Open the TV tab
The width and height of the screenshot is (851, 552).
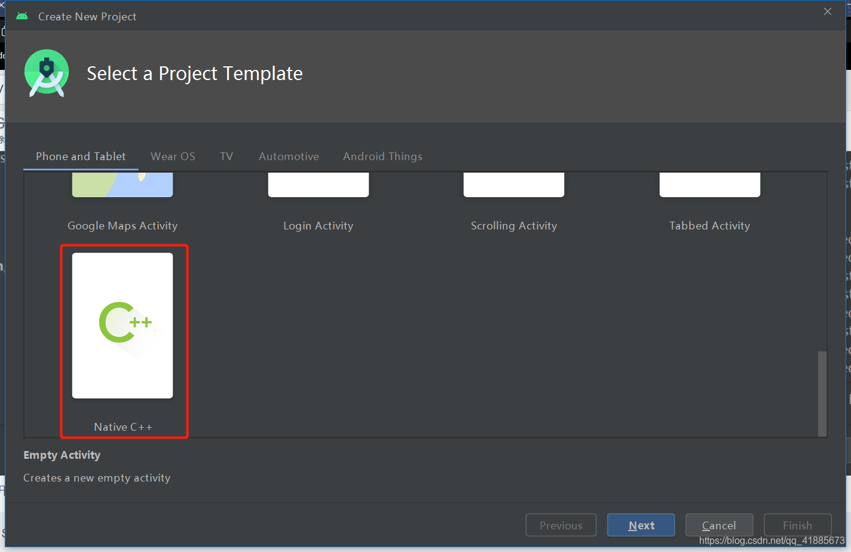click(x=226, y=157)
